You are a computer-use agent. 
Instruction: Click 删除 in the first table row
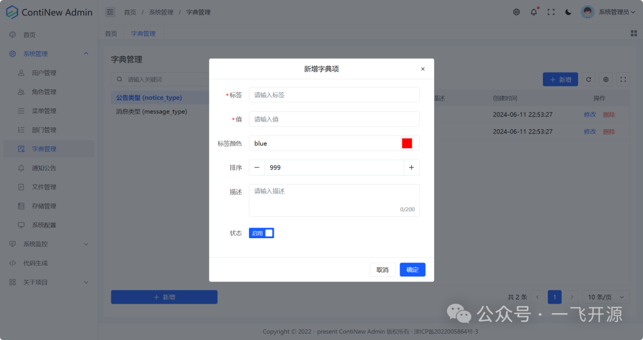(609, 114)
